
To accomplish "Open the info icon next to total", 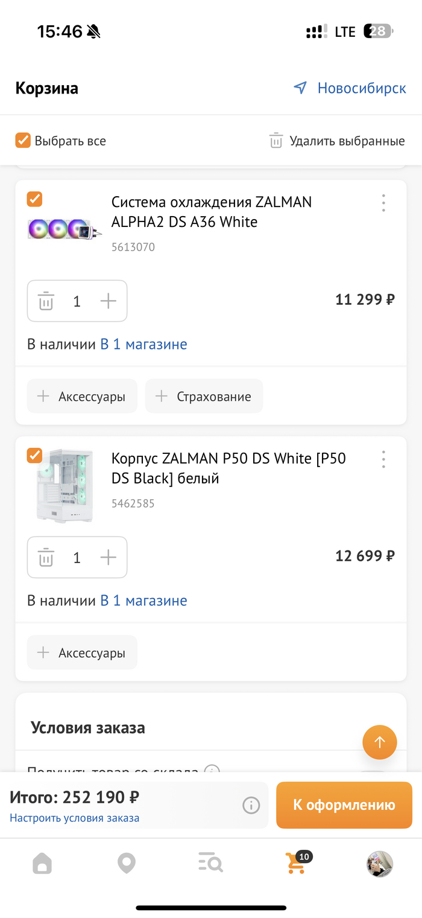I will pos(251,805).
